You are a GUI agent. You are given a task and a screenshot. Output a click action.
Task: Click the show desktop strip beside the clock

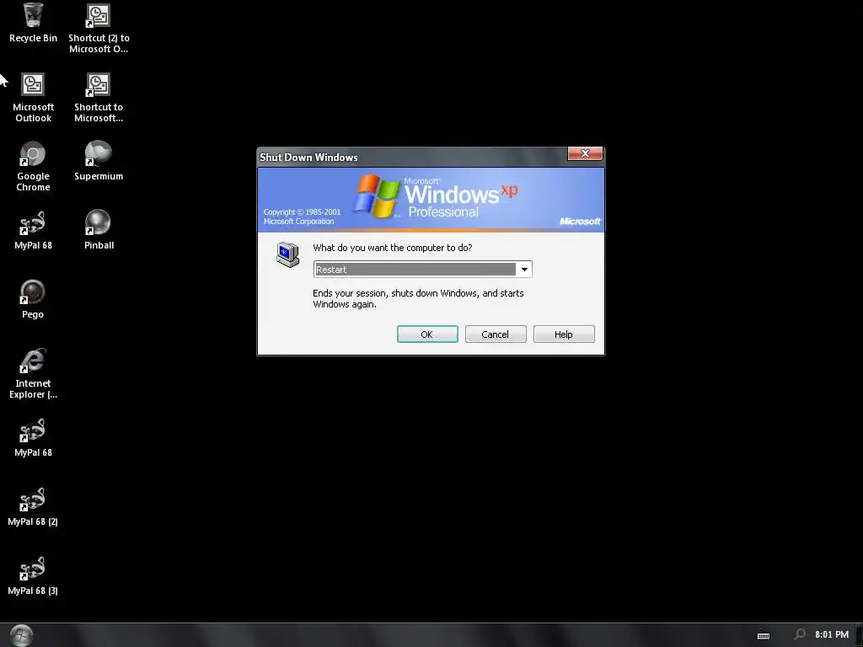859,635
